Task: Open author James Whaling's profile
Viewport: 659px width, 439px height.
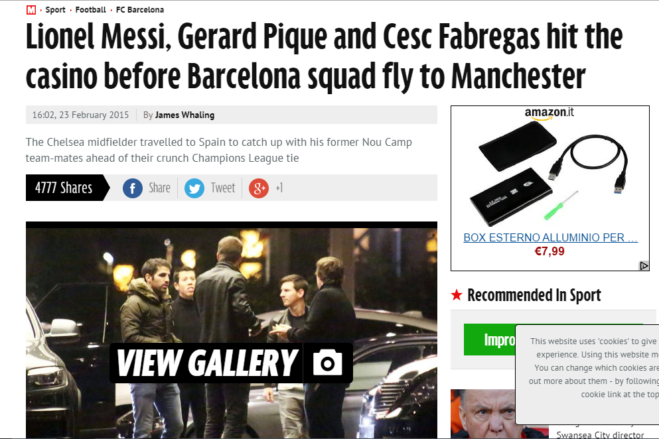Action: coord(184,115)
